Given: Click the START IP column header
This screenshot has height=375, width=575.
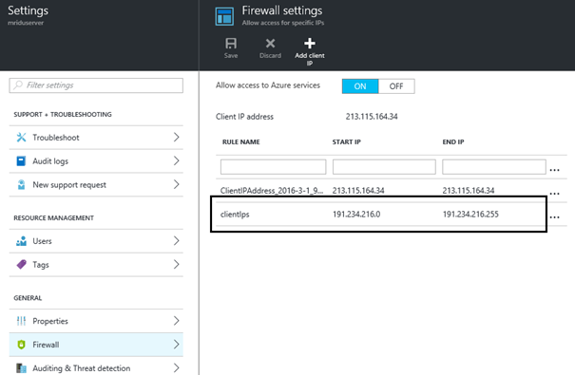Looking at the screenshot, I should tap(347, 142).
